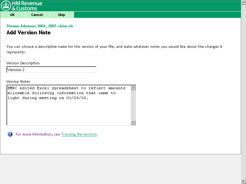The width and height of the screenshot is (246, 184).
Task: Click the blue help question mark icon
Action: pyautogui.click(x=10, y=134)
